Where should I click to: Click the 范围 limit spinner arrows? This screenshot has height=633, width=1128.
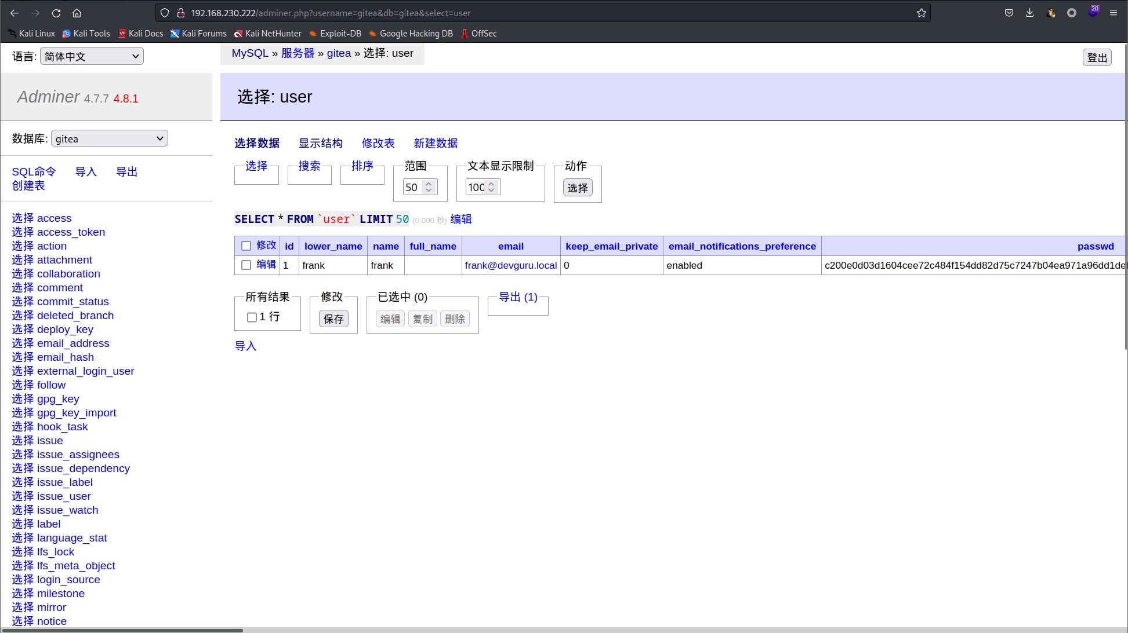tap(429, 187)
